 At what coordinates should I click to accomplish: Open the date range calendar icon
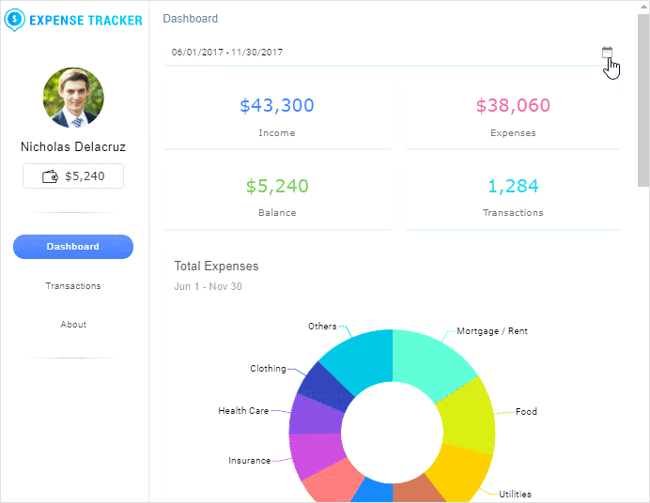(x=607, y=53)
